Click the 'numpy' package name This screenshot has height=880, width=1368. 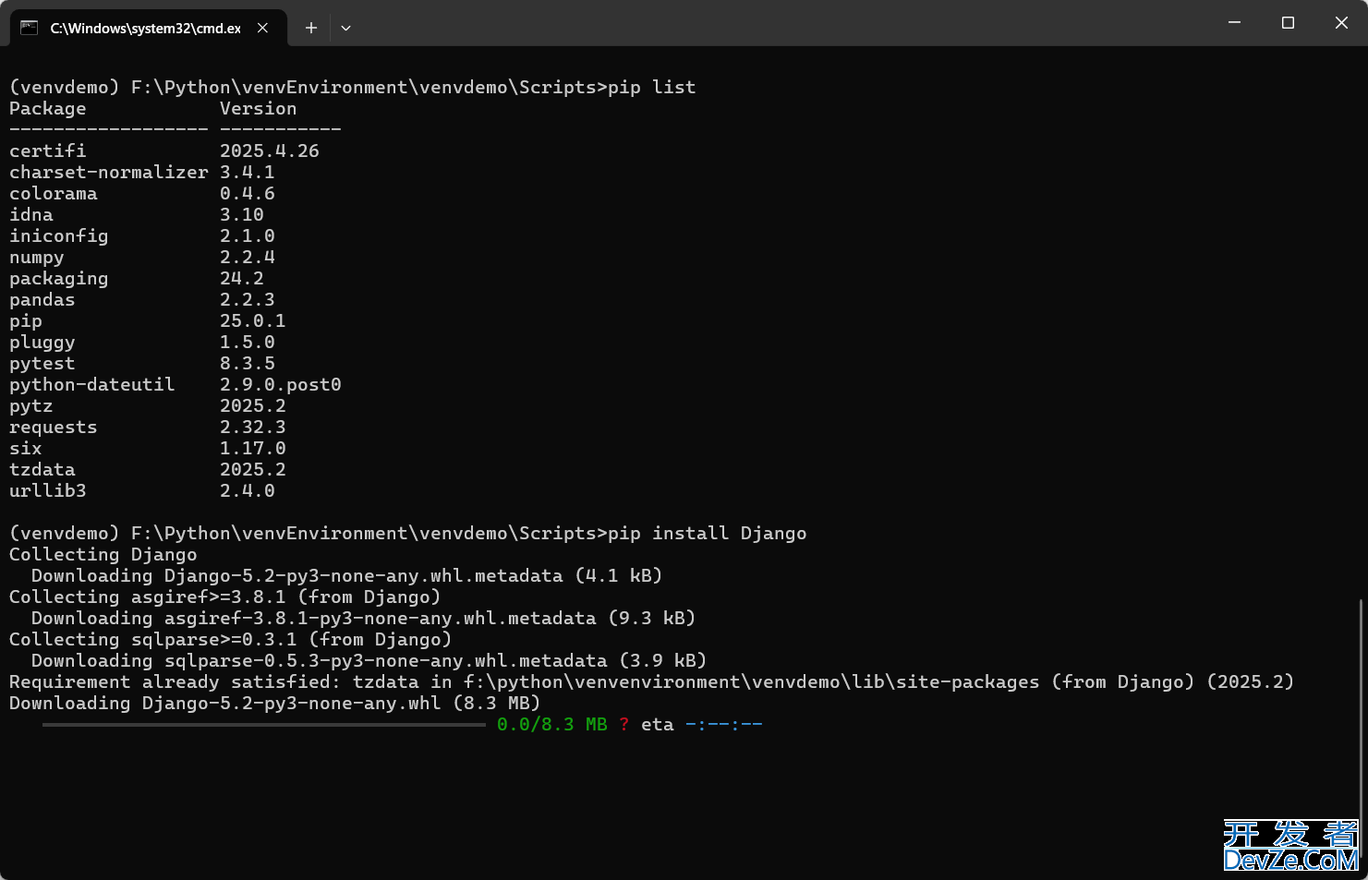[x=37, y=257]
